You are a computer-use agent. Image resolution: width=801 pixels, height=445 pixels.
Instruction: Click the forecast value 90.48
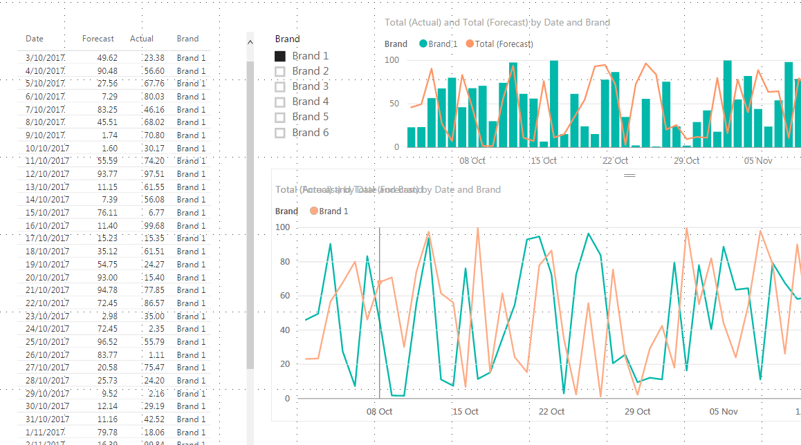[107, 71]
